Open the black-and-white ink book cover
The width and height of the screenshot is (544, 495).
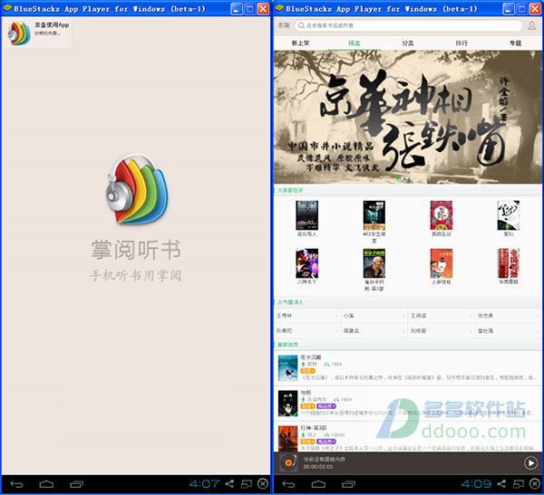(509, 215)
